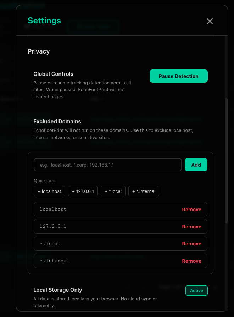Select the *.internal entry row
The height and width of the screenshot is (317, 234).
click(x=106, y=261)
